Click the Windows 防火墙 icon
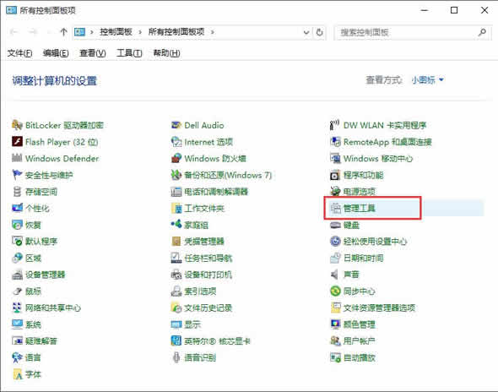This screenshot has height=392, width=498. 176,158
